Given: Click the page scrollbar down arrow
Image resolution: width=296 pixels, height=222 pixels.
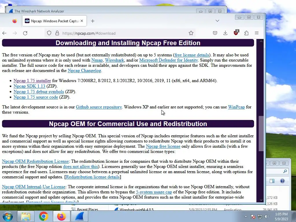Looking at the screenshot, I should click(x=261, y=200).
